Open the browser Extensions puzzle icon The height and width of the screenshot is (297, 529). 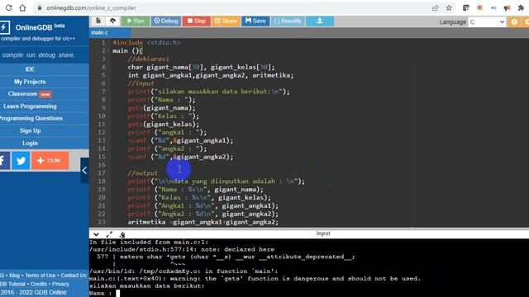pos(521,7)
